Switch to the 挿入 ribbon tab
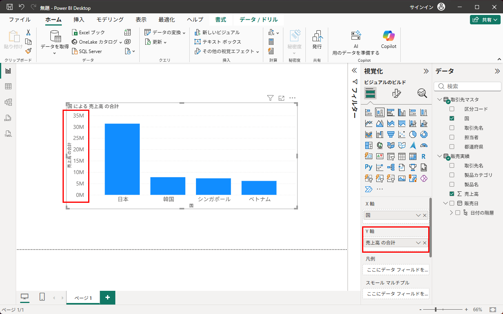 (x=79, y=20)
